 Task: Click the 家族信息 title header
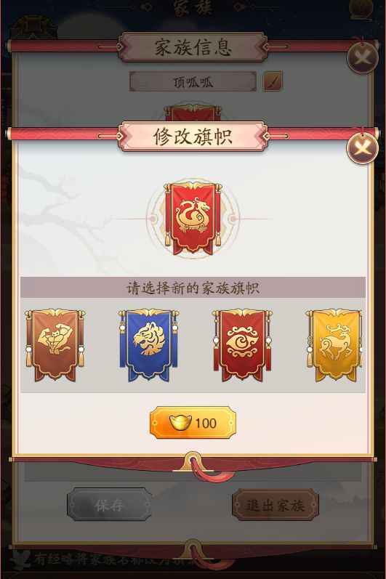point(193,47)
